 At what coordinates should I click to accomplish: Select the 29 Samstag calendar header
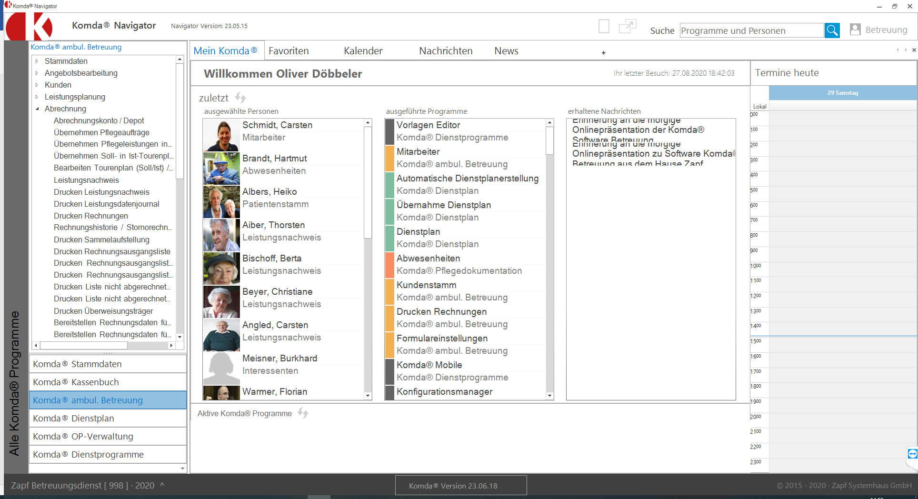842,93
